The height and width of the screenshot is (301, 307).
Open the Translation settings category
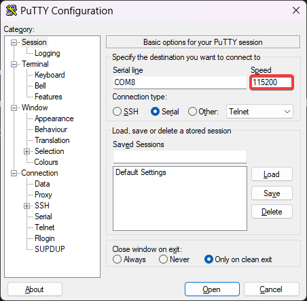coord(52,140)
